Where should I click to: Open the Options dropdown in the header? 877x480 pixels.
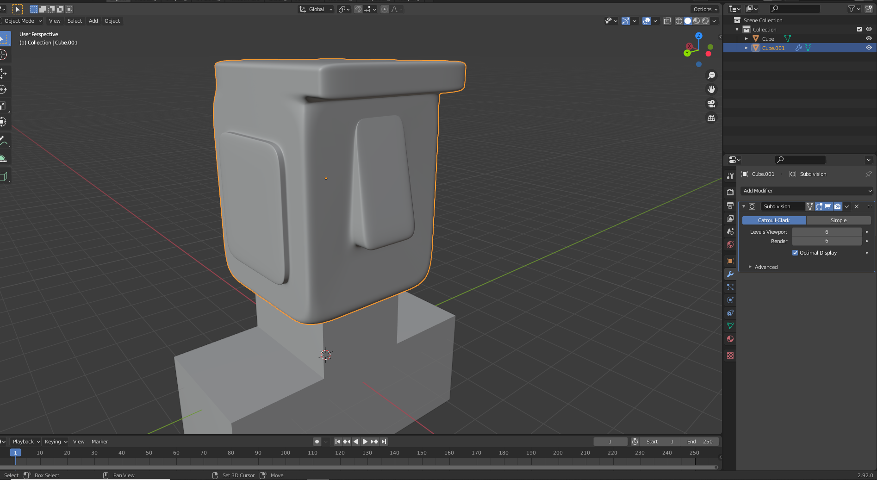pyautogui.click(x=705, y=9)
